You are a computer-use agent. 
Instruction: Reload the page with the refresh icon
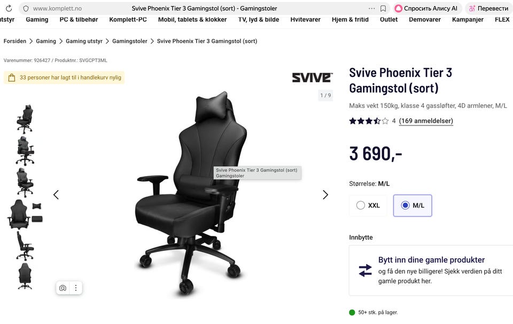click(9, 9)
